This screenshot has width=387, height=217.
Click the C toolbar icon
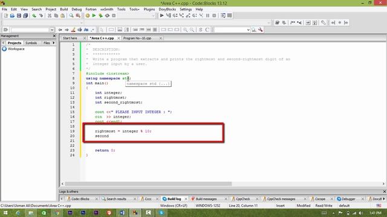click(207, 30)
